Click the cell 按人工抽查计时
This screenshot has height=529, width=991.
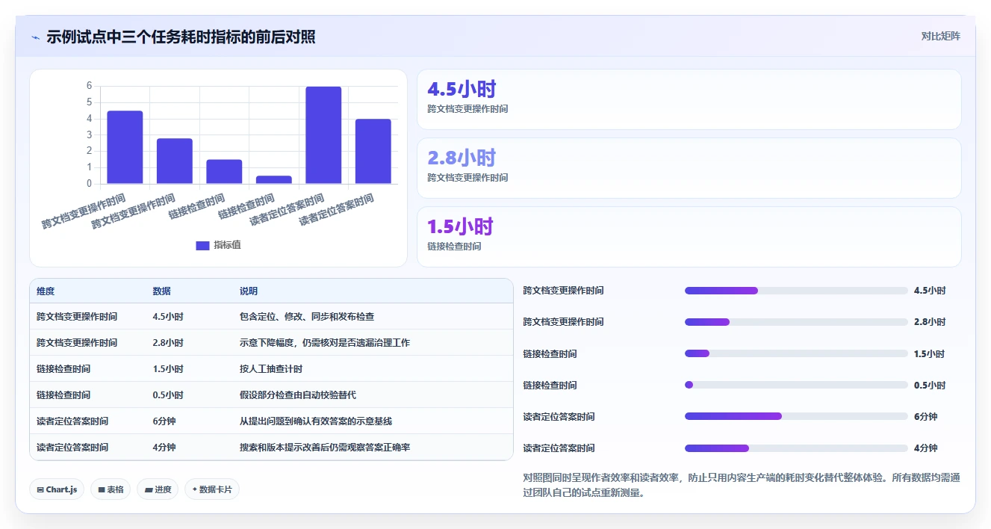[x=271, y=369]
